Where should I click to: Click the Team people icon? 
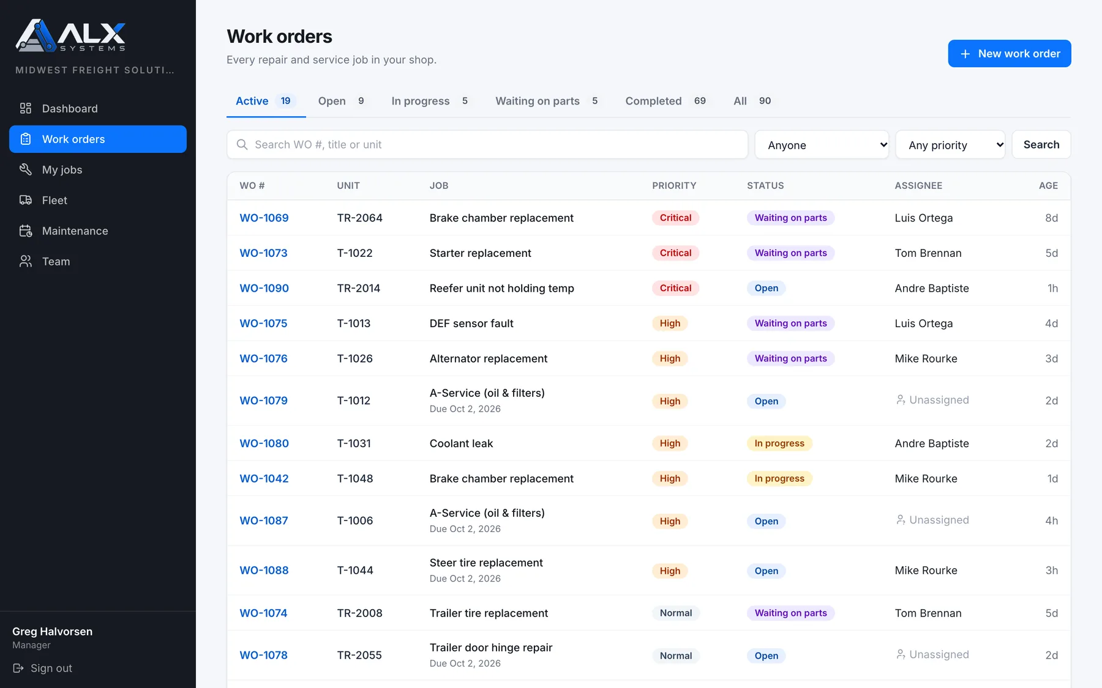tap(25, 261)
